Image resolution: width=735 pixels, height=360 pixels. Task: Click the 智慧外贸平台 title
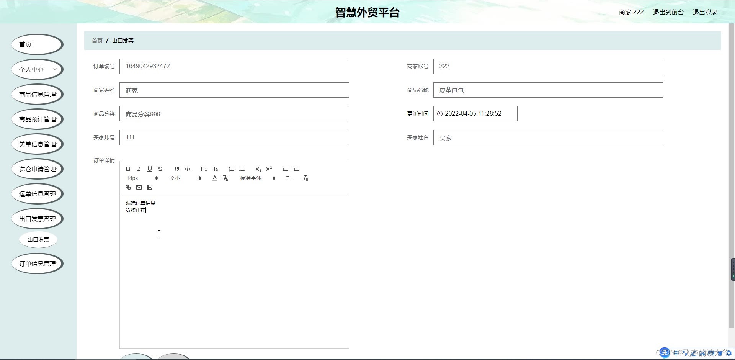tap(367, 12)
